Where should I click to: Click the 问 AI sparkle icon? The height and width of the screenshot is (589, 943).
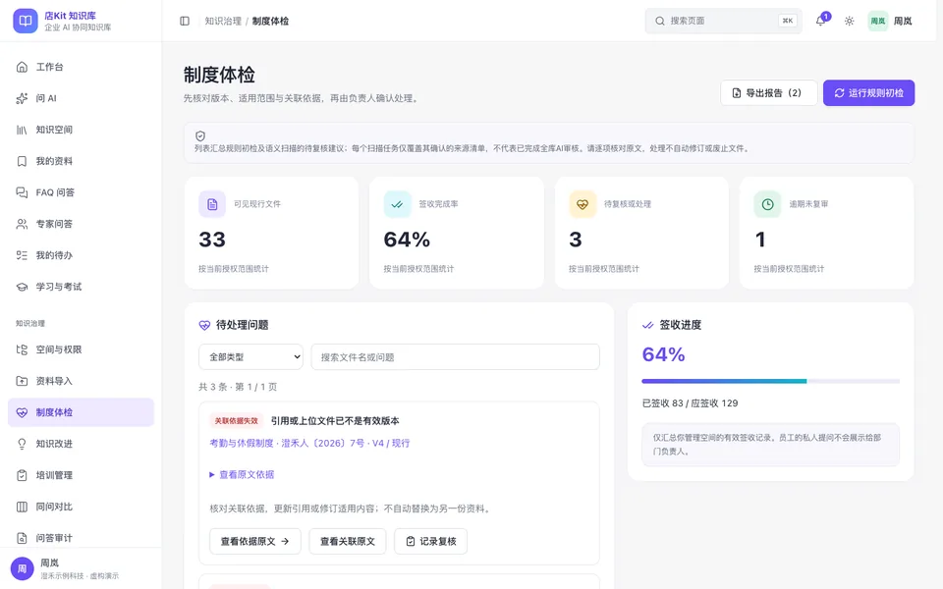click(x=22, y=98)
